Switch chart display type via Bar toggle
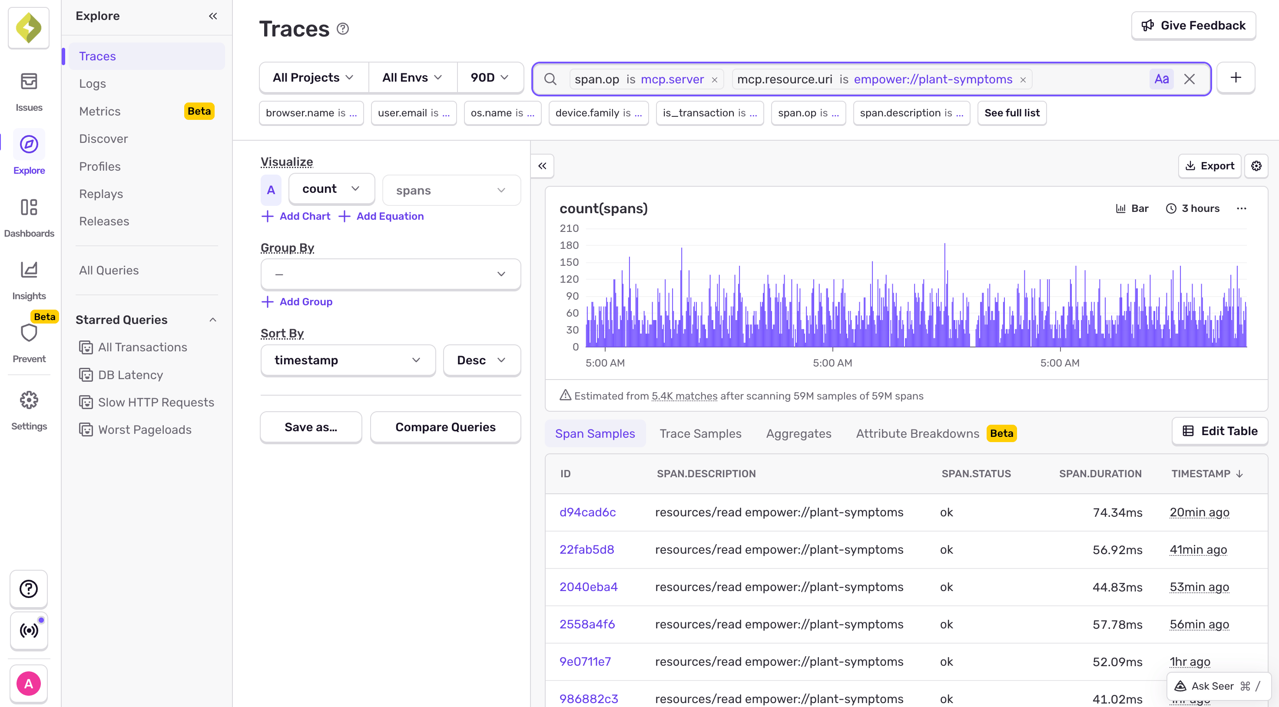The image size is (1279, 707). pos(1132,208)
